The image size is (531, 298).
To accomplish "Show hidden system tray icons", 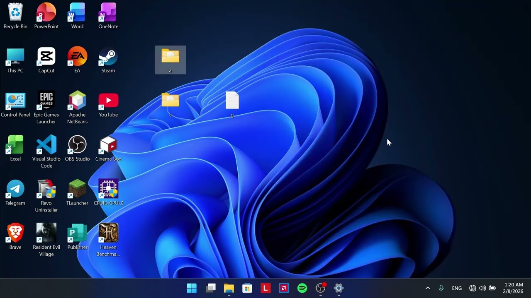I will click(428, 288).
